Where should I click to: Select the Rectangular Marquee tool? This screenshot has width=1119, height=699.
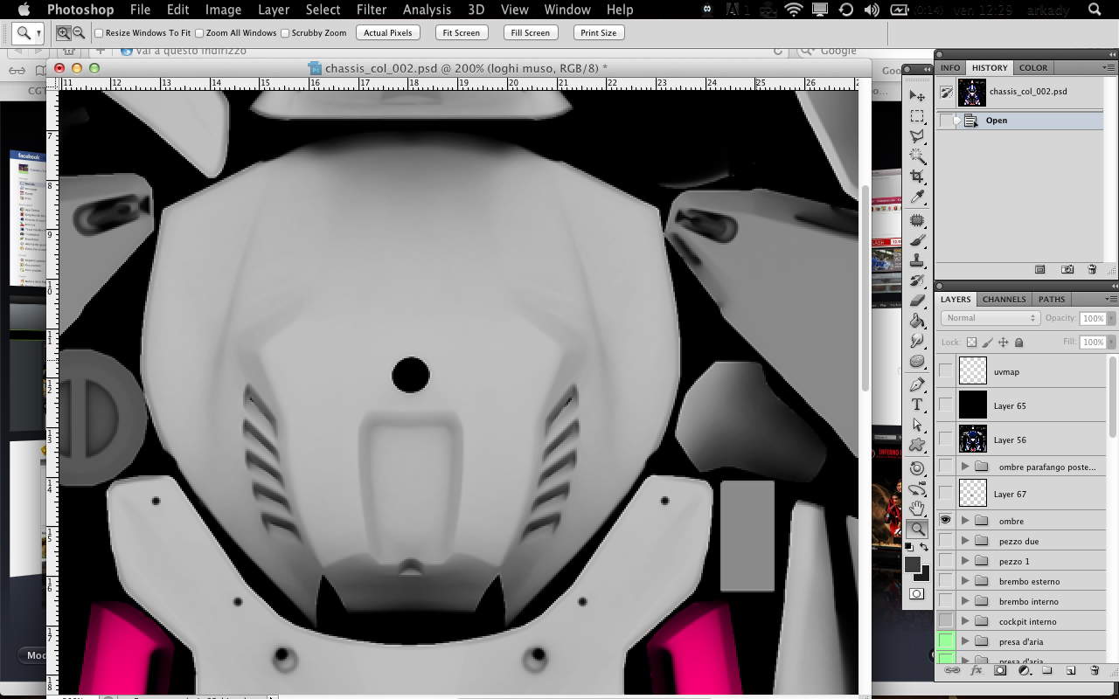tap(917, 116)
